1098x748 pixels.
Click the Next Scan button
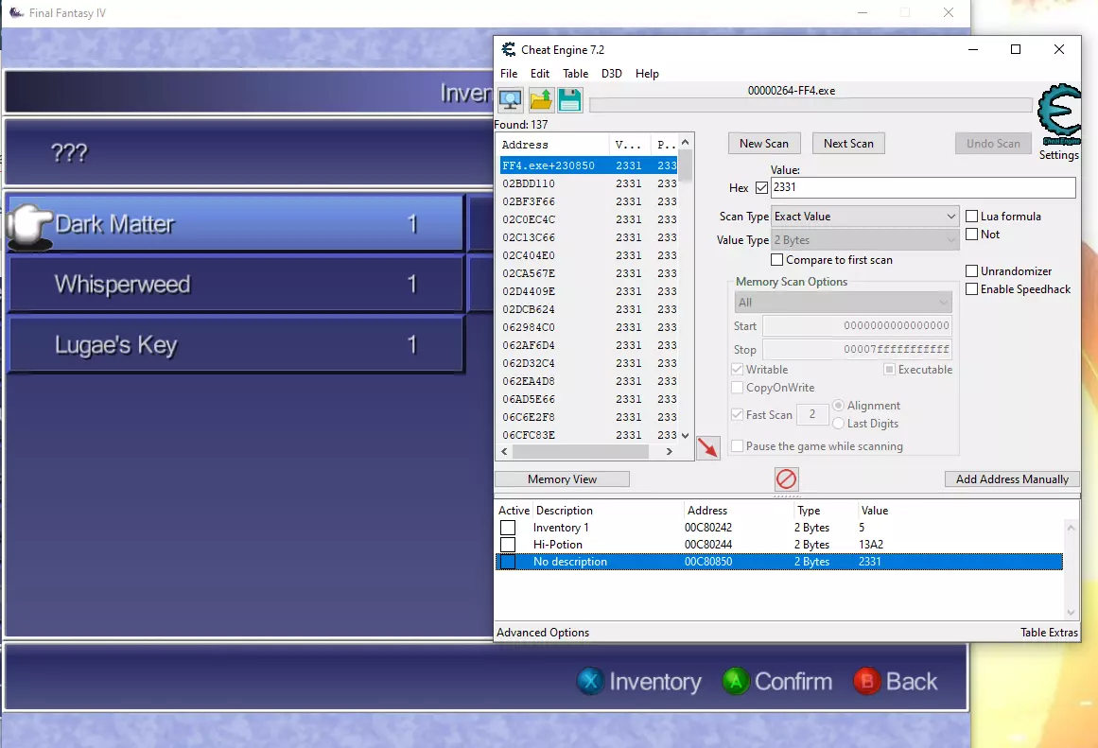coord(848,143)
